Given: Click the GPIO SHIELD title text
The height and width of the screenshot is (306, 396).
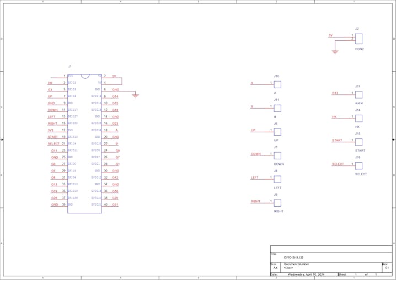Looking at the screenshot, I should pos(293,257).
